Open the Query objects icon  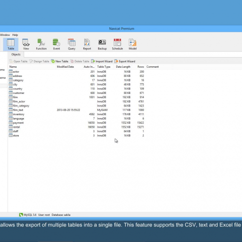tap(72, 45)
